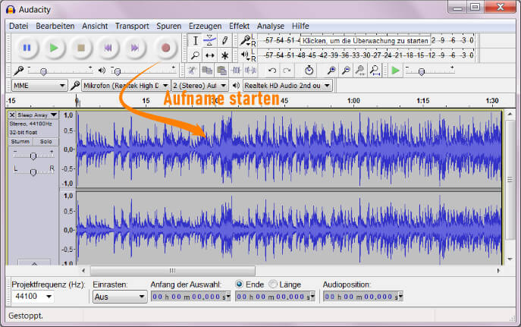This screenshot has width=521, height=327.
Task: Select the Selection (I-beam) tool
Action: tap(196, 40)
